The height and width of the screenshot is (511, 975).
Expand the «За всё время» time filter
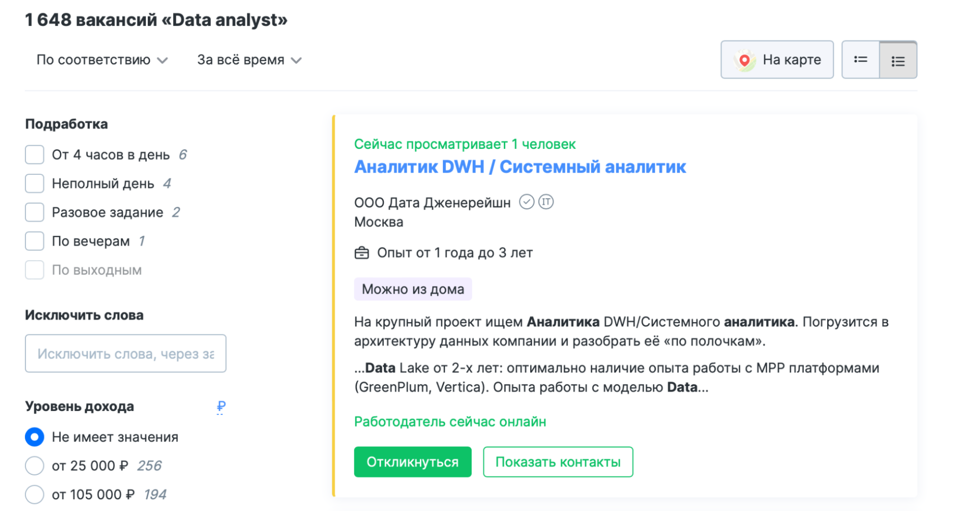coord(250,60)
